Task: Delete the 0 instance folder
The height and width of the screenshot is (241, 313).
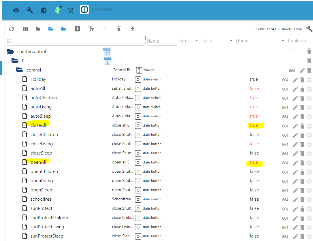Action: click(x=309, y=60)
